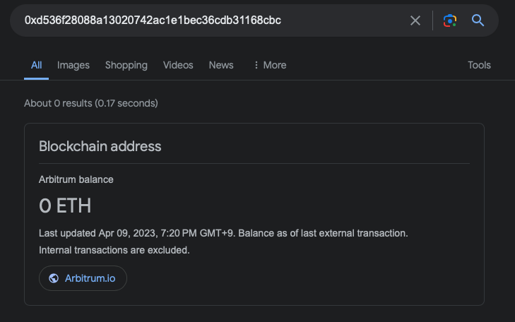Visit the Arbitrum.io link
515x322 pixels.
89,278
